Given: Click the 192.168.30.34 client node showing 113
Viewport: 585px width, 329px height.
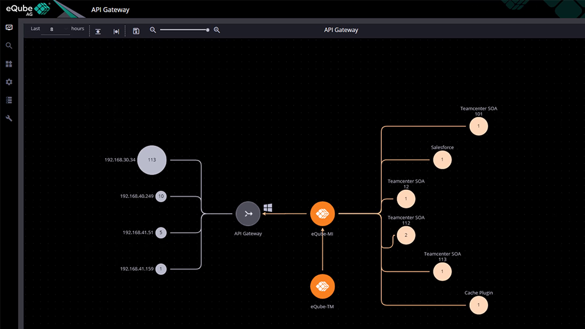Looking at the screenshot, I should (152, 160).
